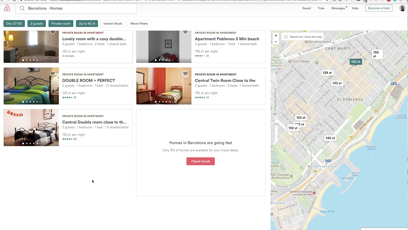Click the 130 zł per night price text
The image size is (408, 230).
(x=206, y=51)
